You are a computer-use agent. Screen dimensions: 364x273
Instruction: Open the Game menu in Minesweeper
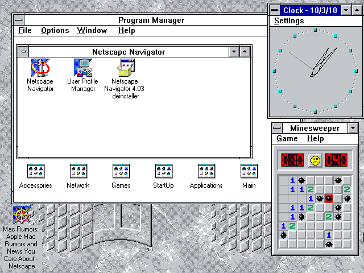(x=287, y=139)
